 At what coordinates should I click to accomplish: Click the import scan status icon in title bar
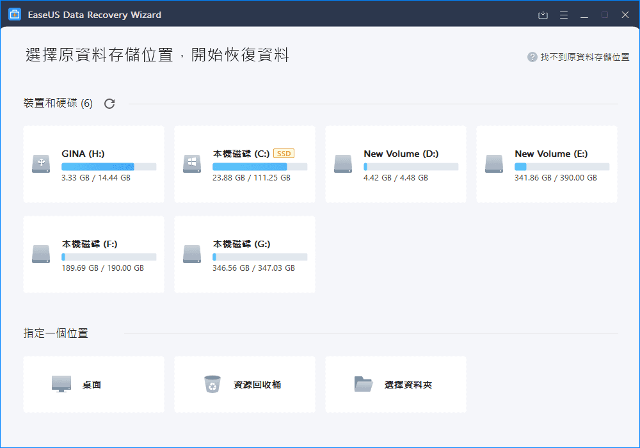pos(543,15)
